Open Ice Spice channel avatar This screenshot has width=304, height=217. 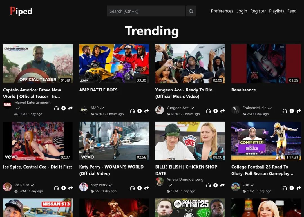(x=7, y=187)
